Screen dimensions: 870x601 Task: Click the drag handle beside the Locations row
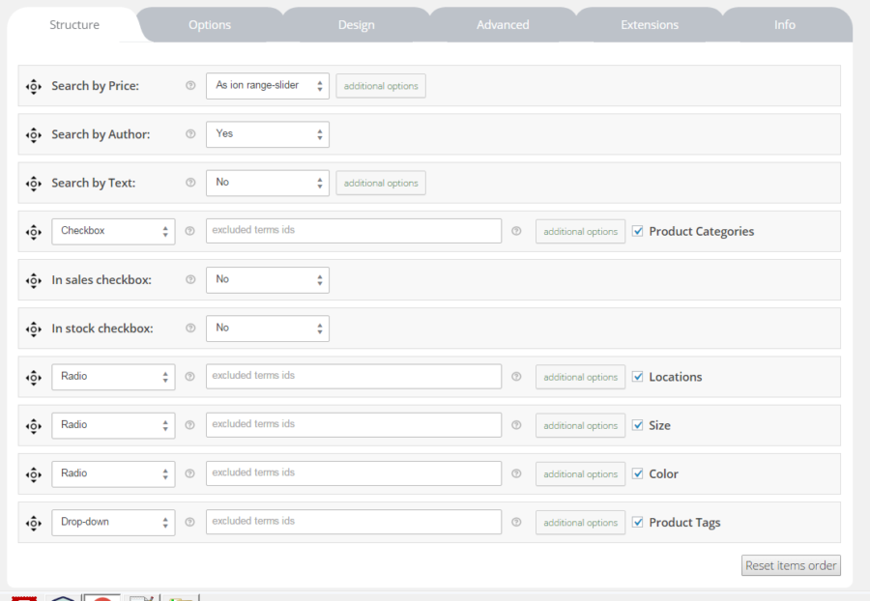[x=33, y=377]
